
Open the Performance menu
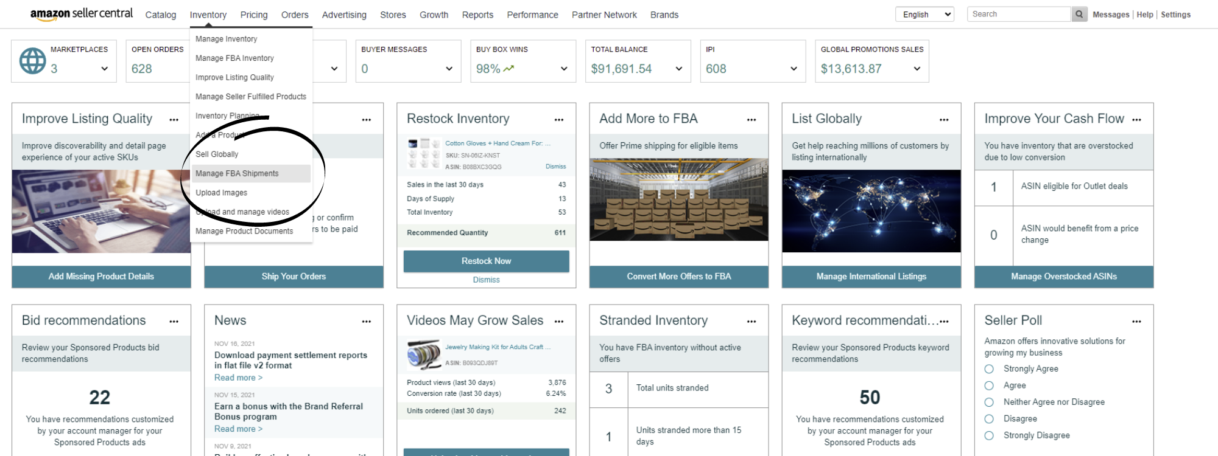[x=532, y=15]
